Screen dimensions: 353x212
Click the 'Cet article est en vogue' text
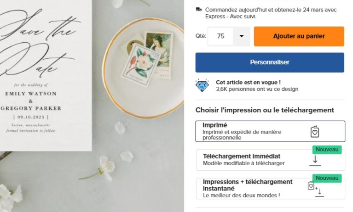[x=248, y=82]
